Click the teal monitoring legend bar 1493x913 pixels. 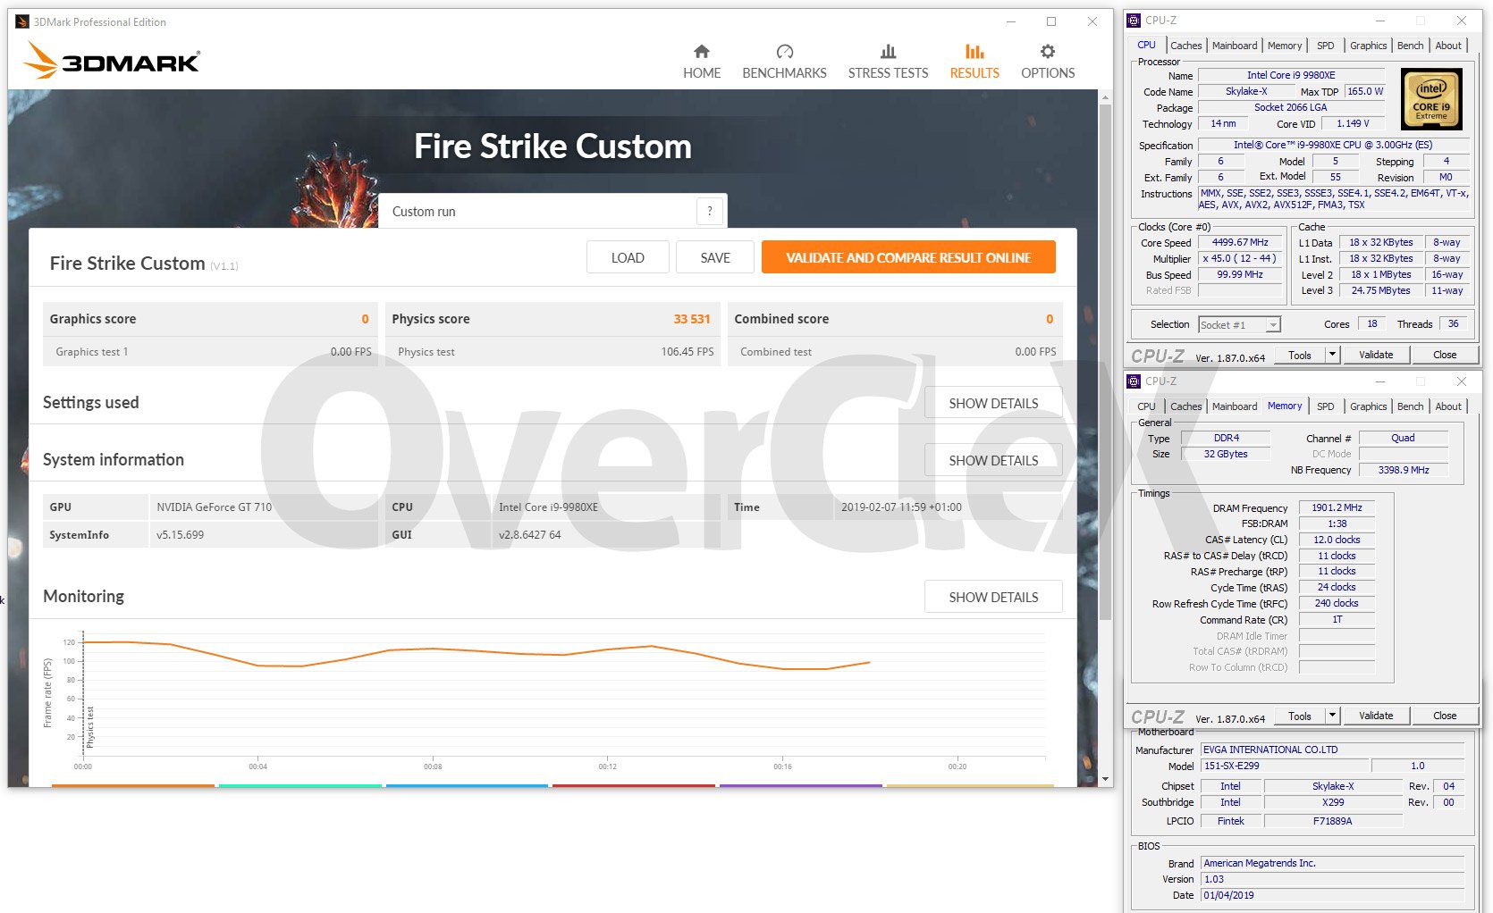[x=300, y=785]
